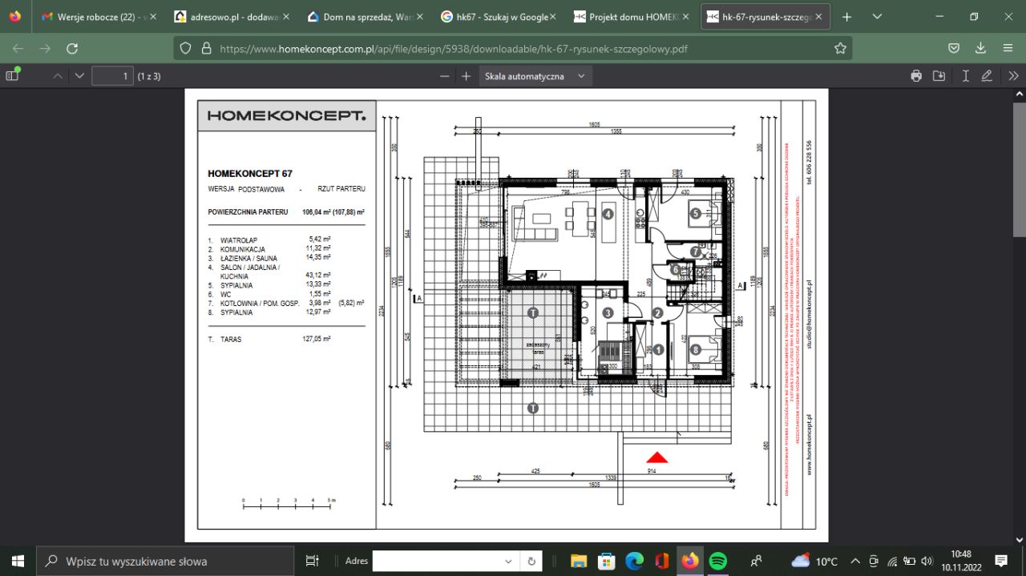Zoom out the PDF document
The height and width of the screenshot is (576, 1026).
click(445, 76)
